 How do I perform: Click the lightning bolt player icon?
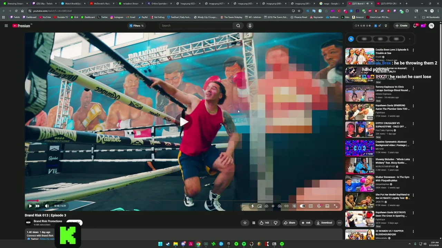252,206
